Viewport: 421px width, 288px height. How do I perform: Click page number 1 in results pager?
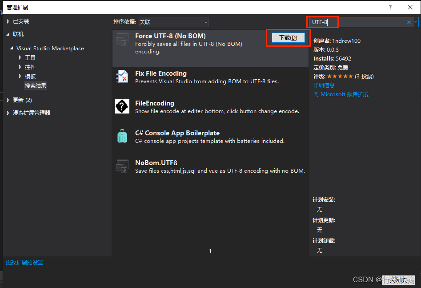[210, 251]
